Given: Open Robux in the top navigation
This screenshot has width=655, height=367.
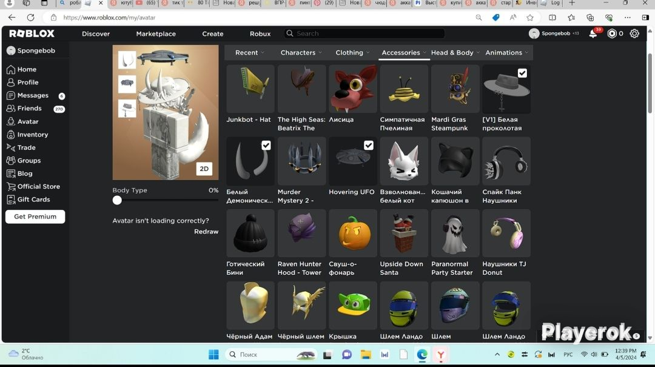Looking at the screenshot, I should pyautogui.click(x=260, y=34).
